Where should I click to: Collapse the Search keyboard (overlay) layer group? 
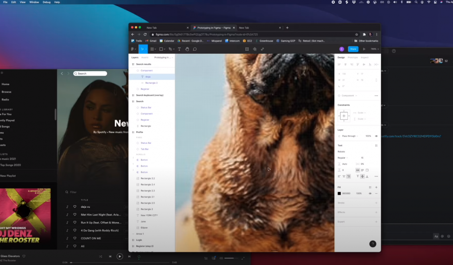coord(132,95)
